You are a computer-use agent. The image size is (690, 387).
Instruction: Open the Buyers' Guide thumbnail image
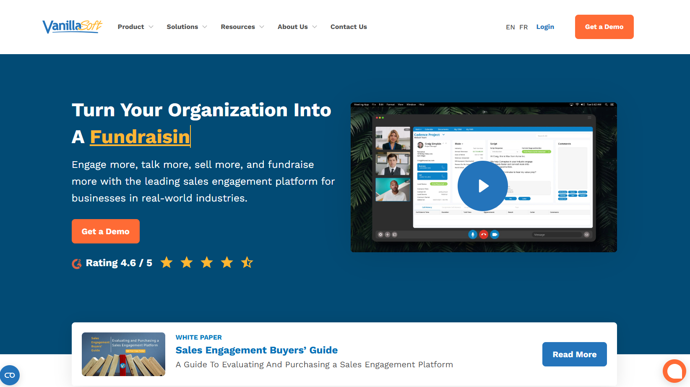123,354
